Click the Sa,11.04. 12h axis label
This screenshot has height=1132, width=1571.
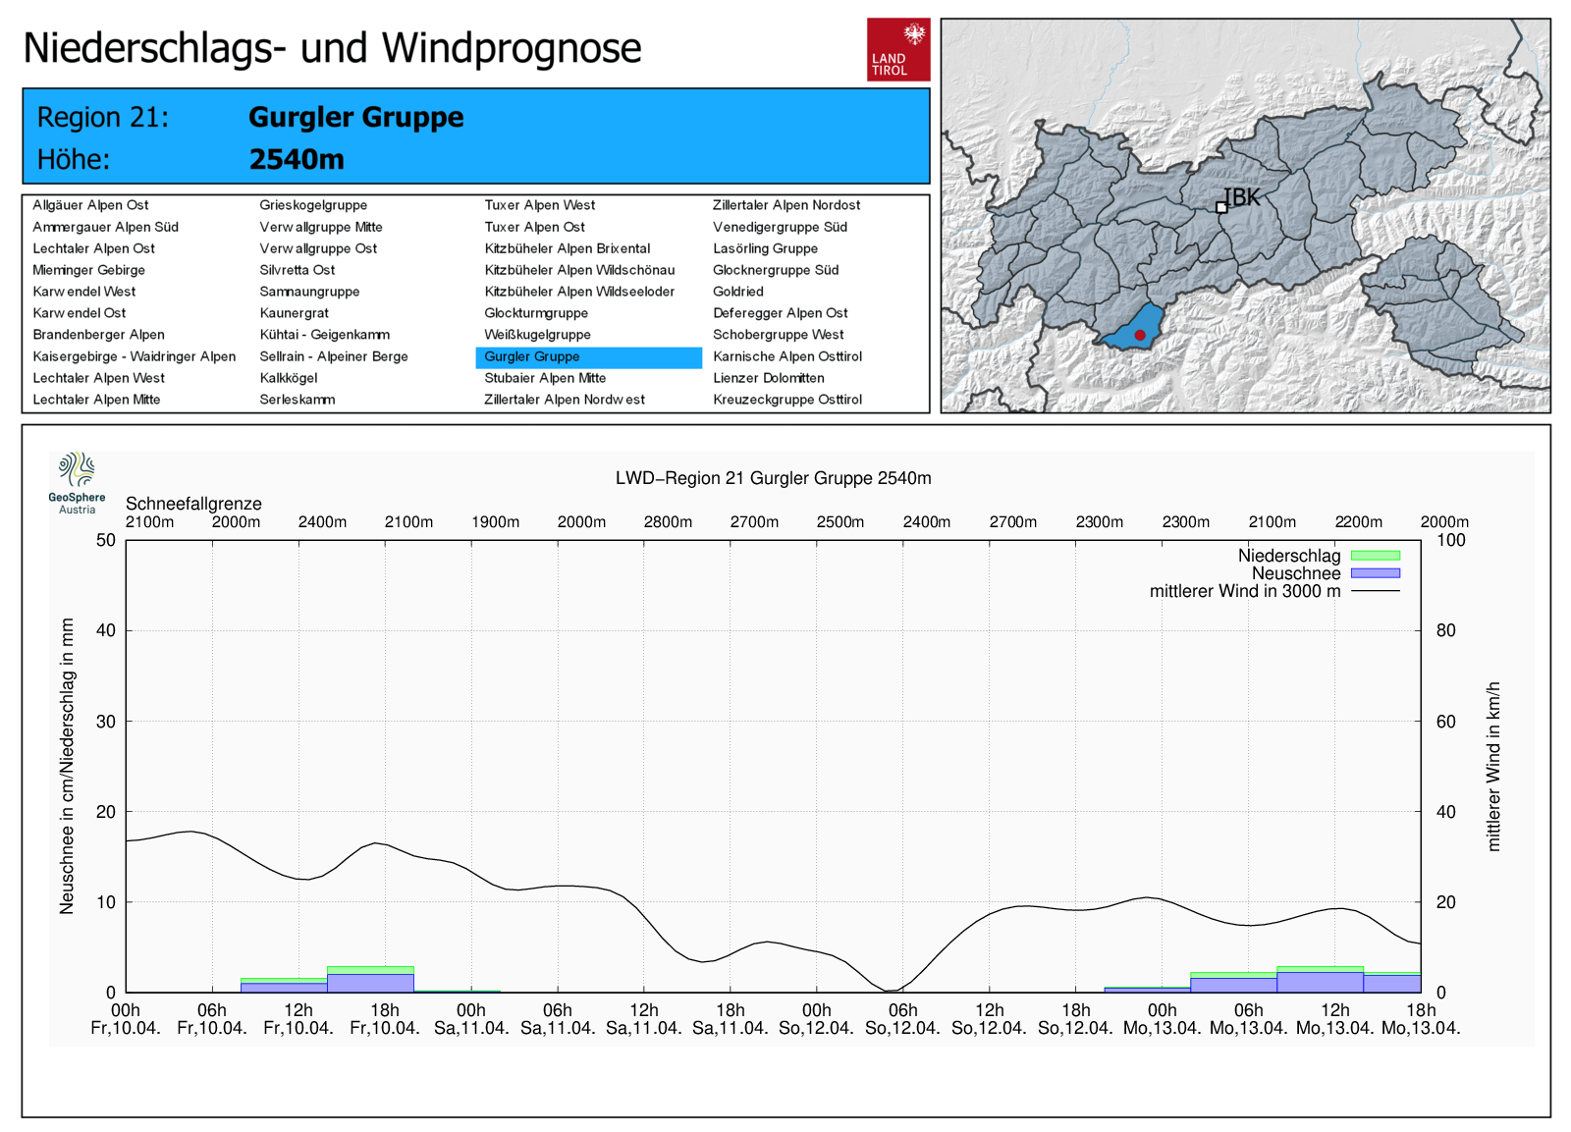(644, 1019)
